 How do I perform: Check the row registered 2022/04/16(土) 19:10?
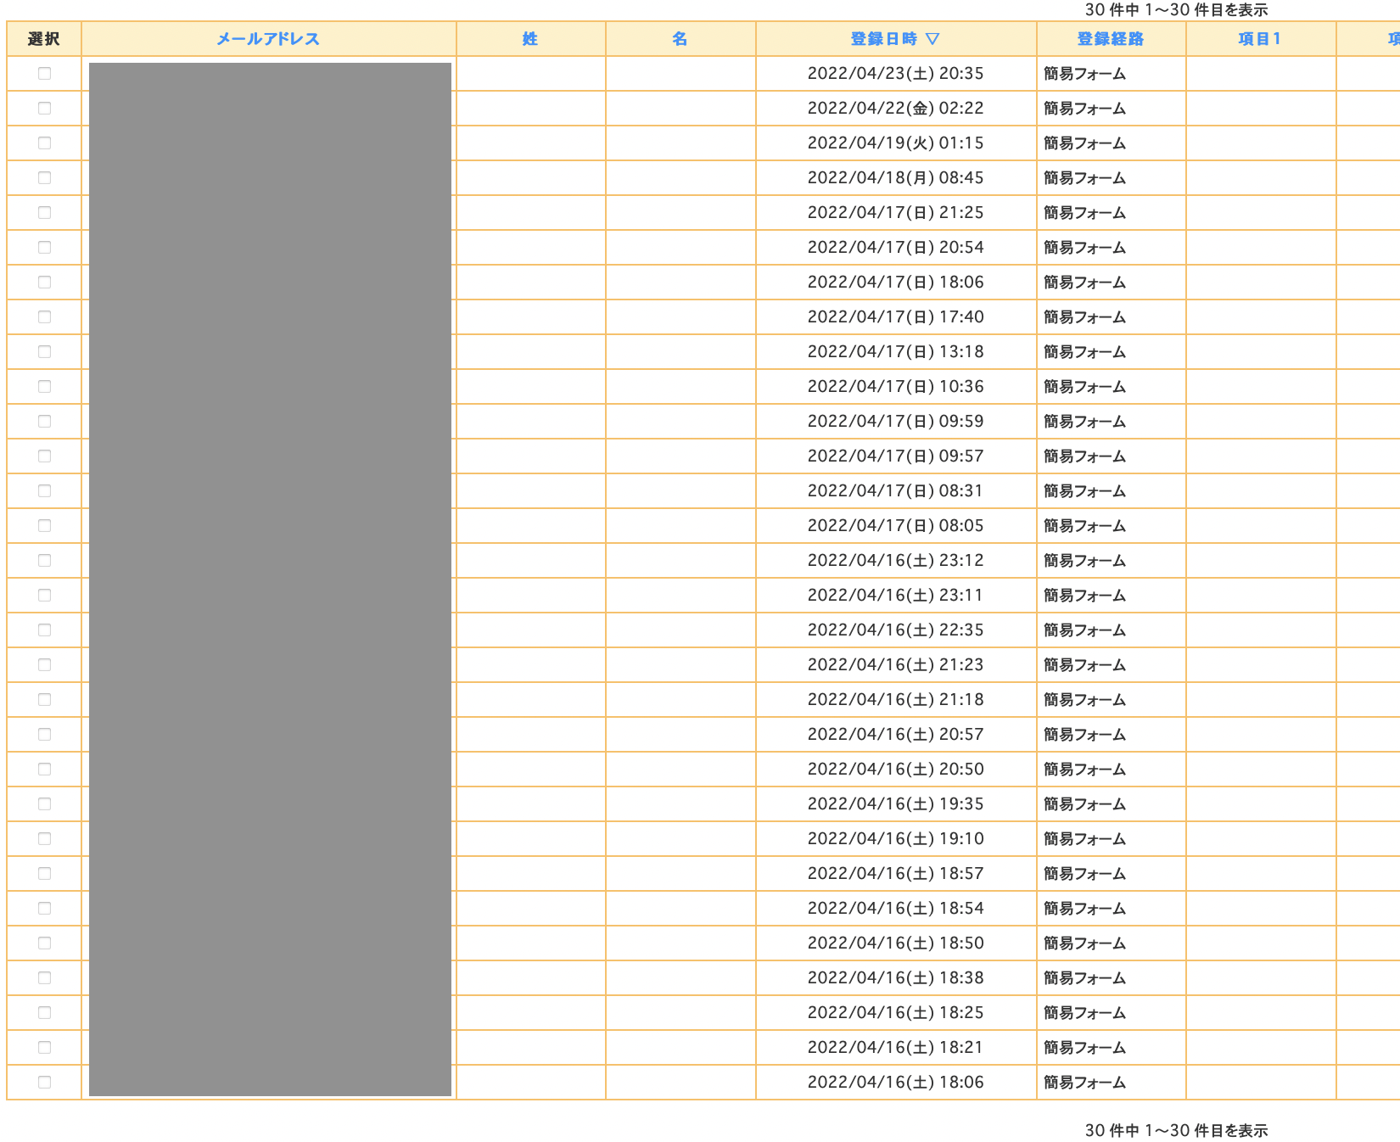click(45, 839)
